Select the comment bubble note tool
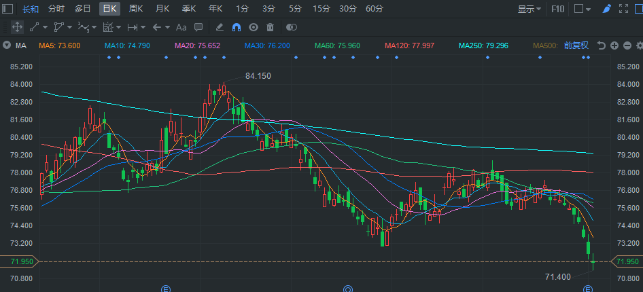This screenshot has width=643, height=292. (198, 27)
